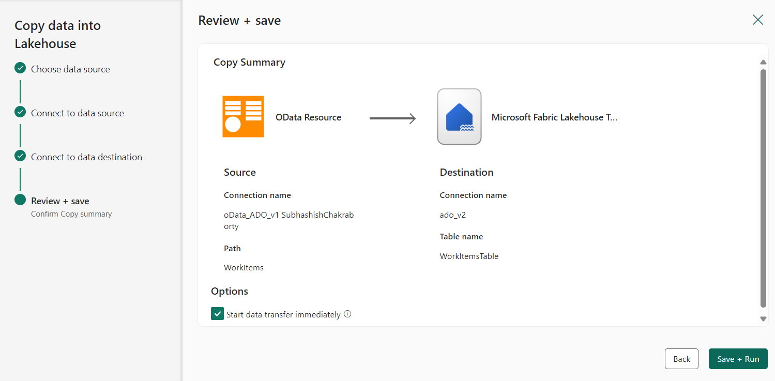The image size is (775, 381).
Task: Click the Destination section heading
Action: point(466,172)
